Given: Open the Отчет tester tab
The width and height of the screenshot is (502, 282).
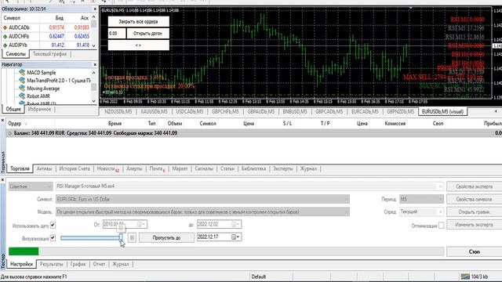Looking at the screenshot, I should coord(99,265).
